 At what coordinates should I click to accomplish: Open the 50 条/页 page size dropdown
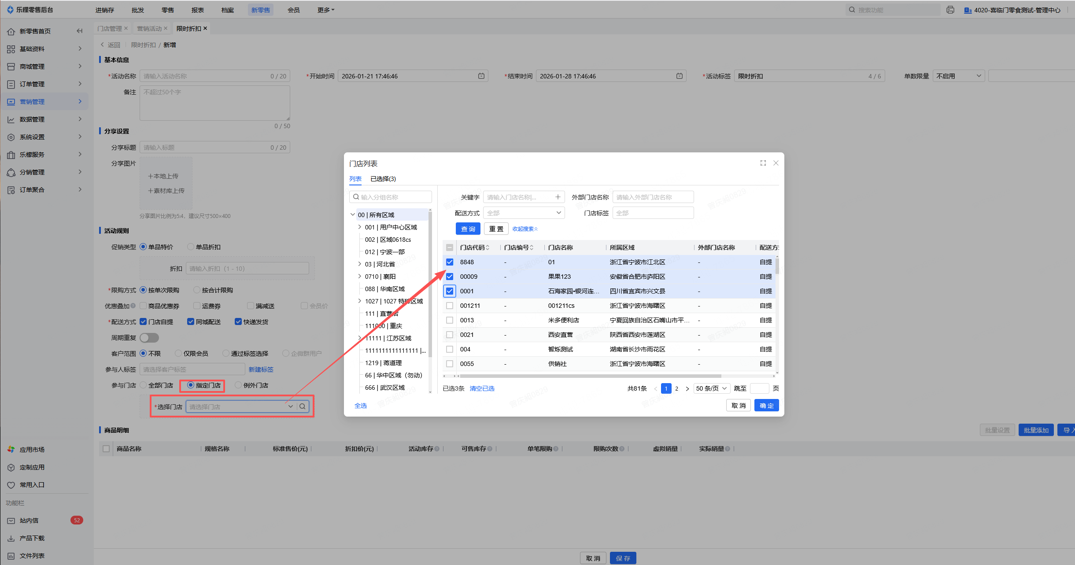(x=711, y=388)
